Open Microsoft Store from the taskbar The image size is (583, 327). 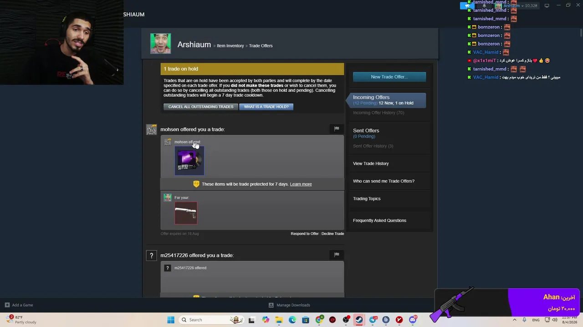pos(306,320)
